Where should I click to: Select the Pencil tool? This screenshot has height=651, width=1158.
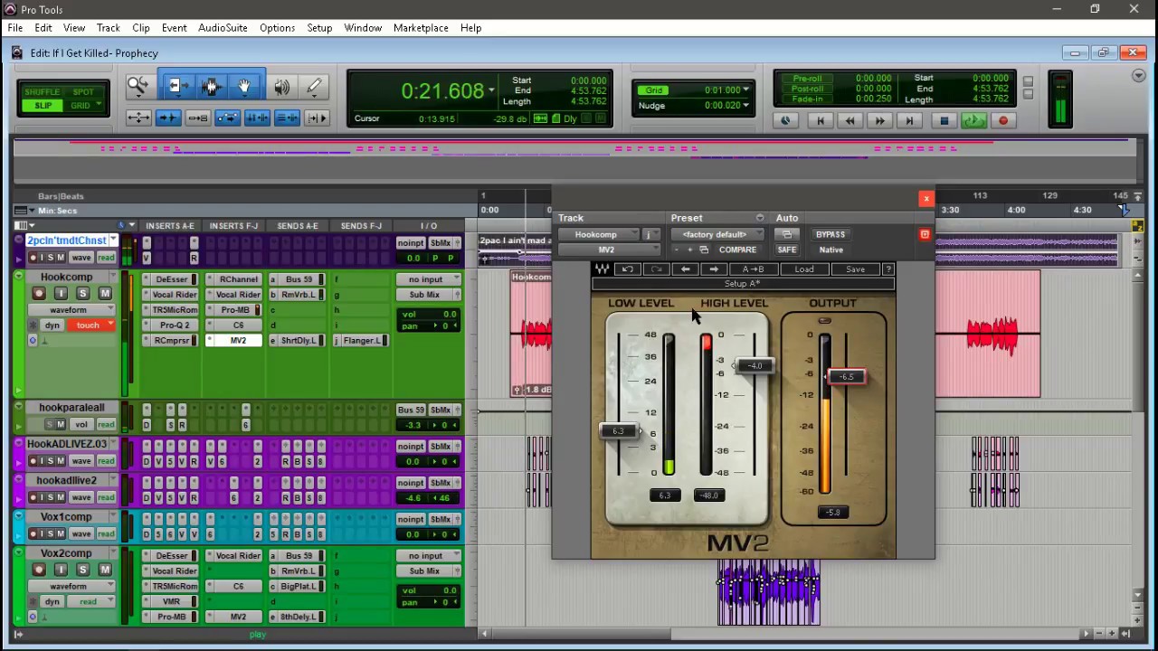tap(314, 87)
